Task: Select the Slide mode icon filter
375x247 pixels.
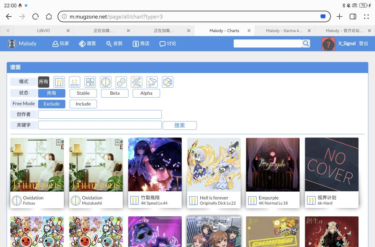Action: pos(137,82)
